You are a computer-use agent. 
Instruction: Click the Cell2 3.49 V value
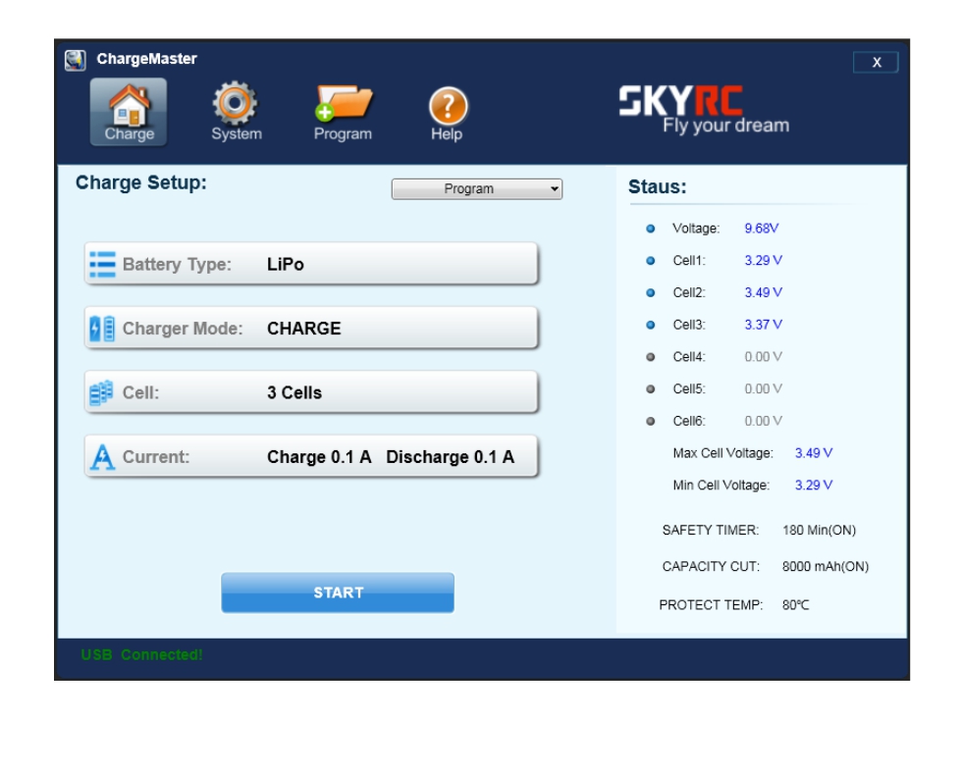coord(764,292)
